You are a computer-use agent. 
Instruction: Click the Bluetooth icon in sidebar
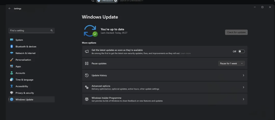[12, 47]
